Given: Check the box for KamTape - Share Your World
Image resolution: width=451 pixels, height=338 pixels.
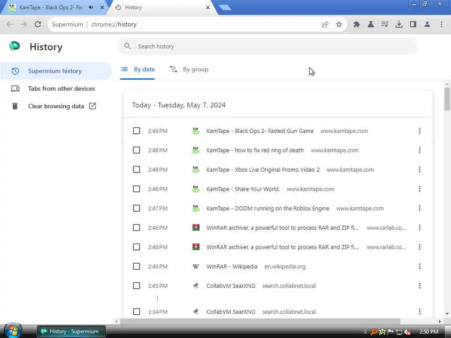Looking at the screenshot, I should 137,189.
